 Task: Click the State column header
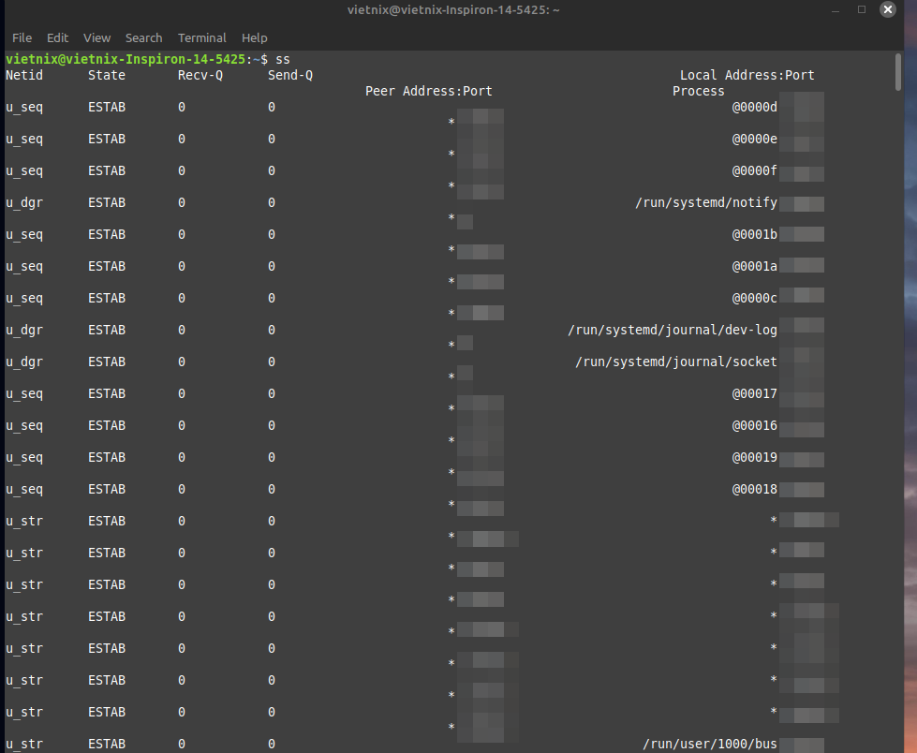[107, 76]
